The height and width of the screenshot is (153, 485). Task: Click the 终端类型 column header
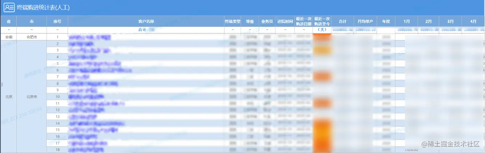pos(232,21)
